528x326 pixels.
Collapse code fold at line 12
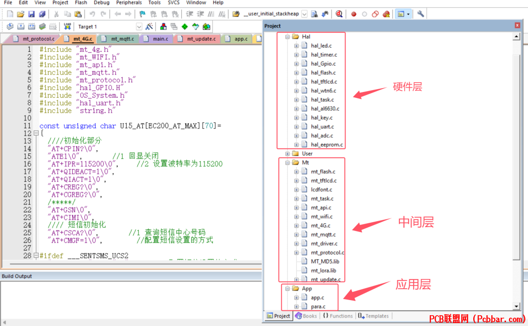click(36, 133)
